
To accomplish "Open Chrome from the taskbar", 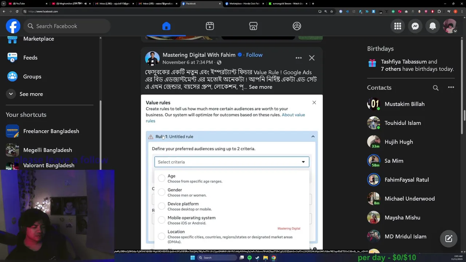I will [273, 258].
